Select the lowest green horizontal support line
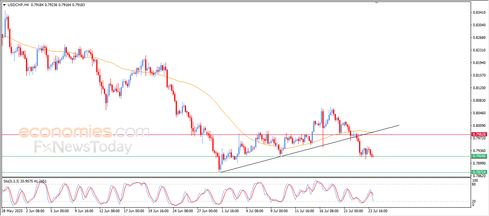This screenshot has height=216, width=489. click(236, 172)
